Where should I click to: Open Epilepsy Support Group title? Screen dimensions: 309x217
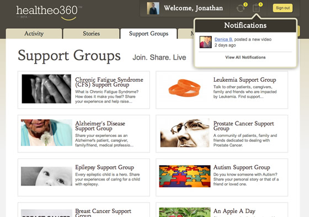(104, 167)
